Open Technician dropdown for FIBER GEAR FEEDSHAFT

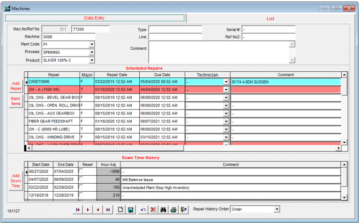226,122
